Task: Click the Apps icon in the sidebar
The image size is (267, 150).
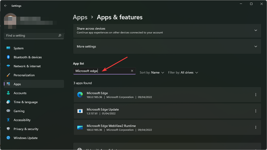Action: tap(8, 84)
